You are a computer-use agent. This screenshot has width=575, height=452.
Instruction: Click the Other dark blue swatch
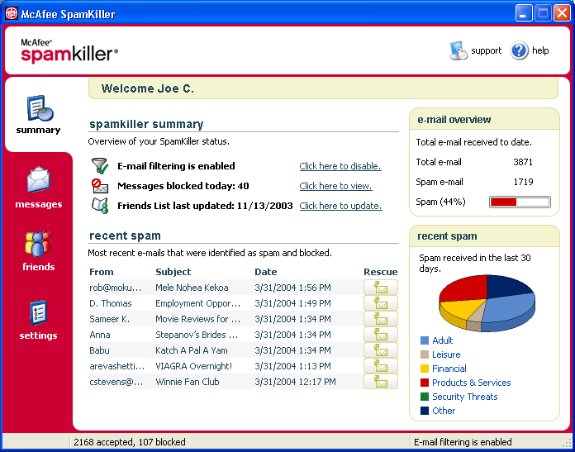click(x=425, y=411)
